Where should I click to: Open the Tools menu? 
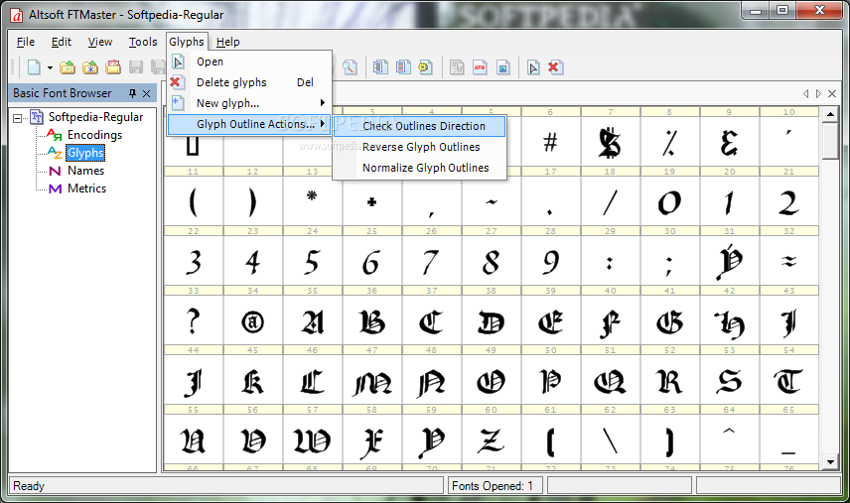(143, 42)
